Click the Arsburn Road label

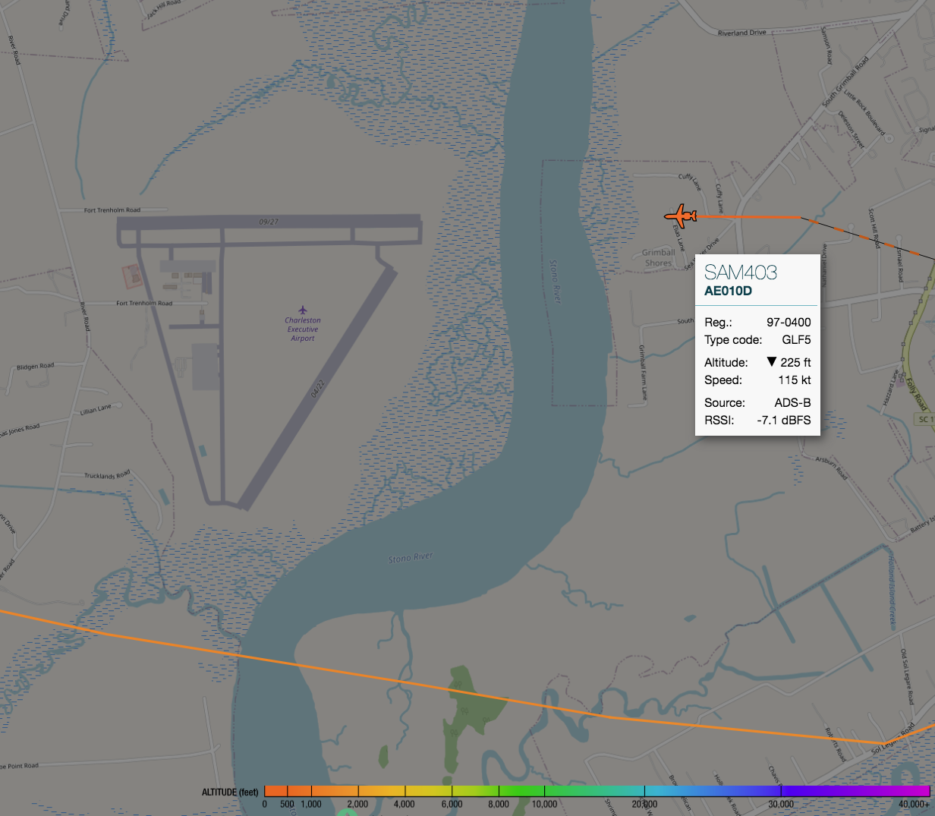[831, 467]
